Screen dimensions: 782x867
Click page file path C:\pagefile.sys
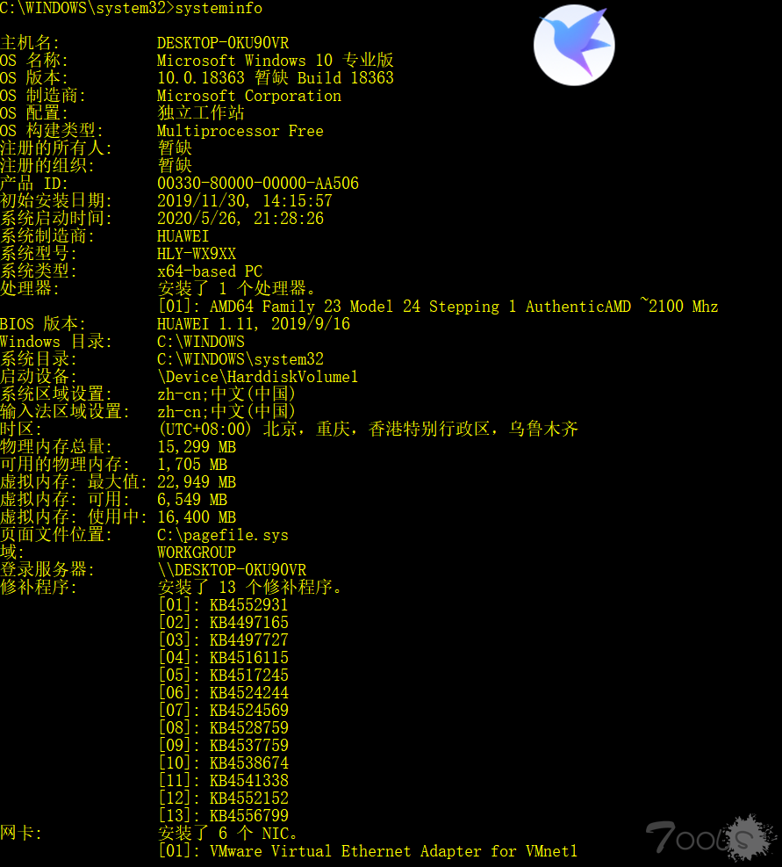(223, 535)
